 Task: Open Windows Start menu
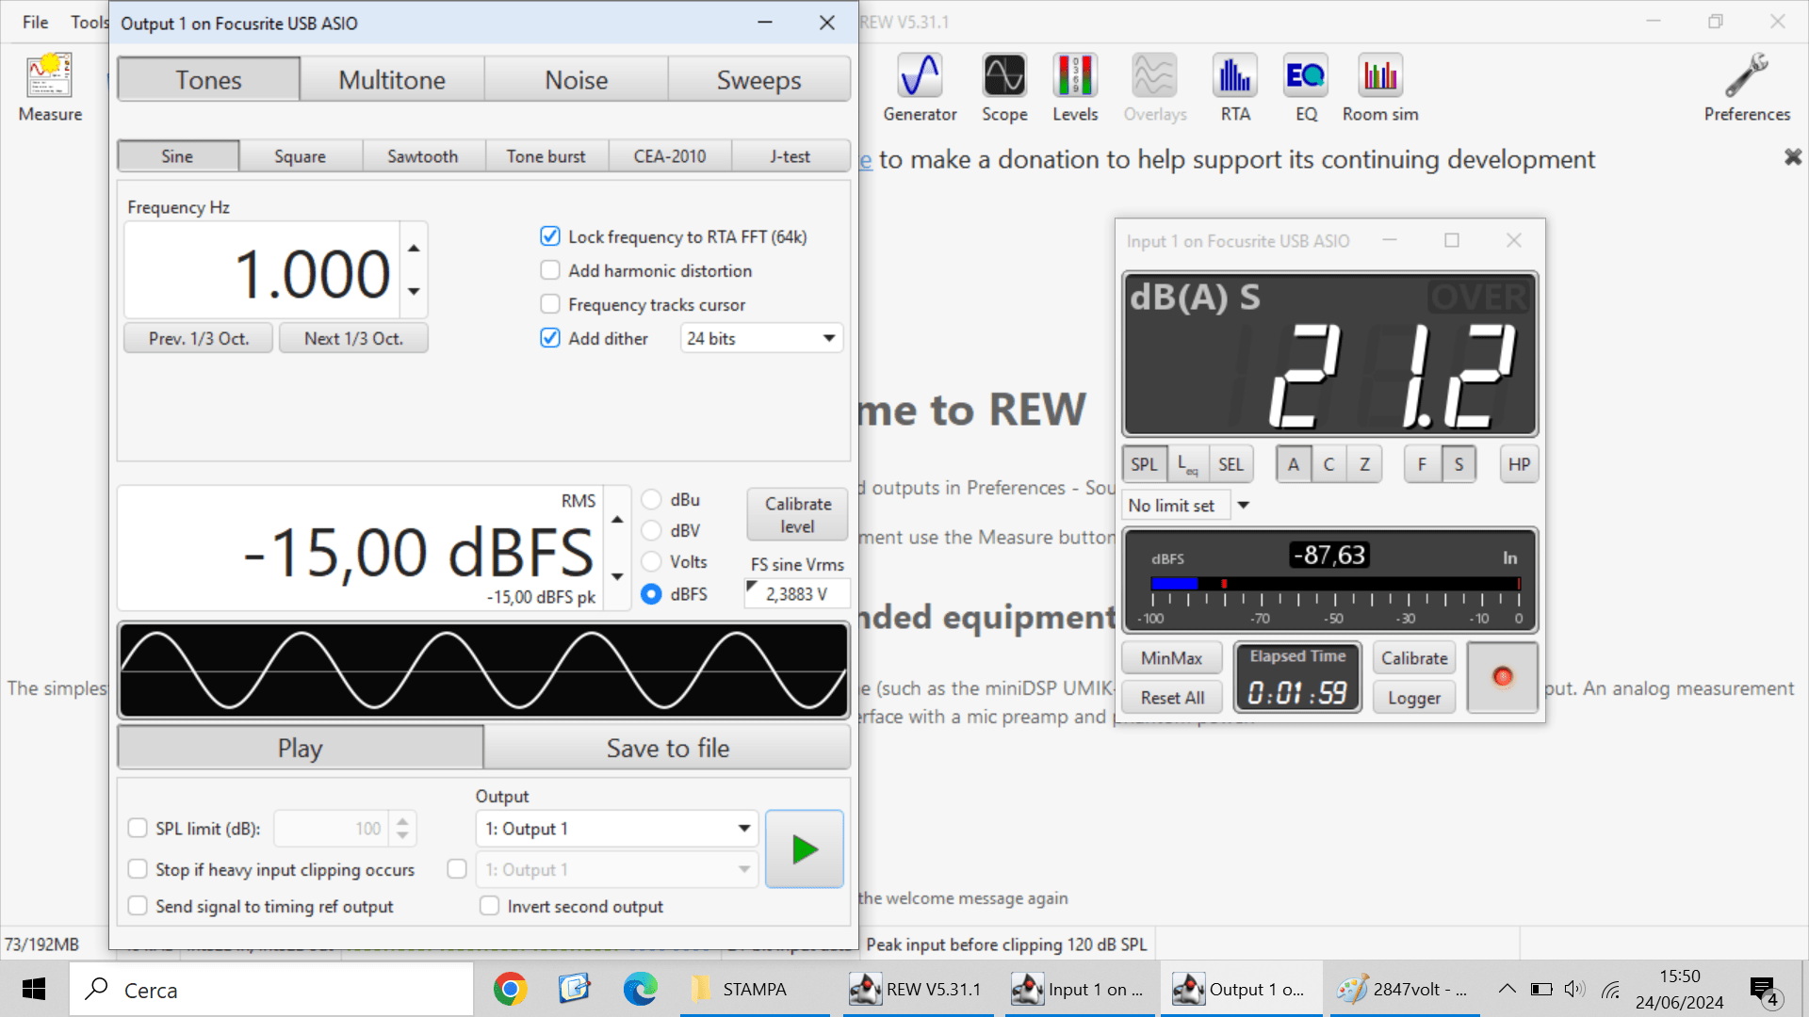click(x=34, y=989)
